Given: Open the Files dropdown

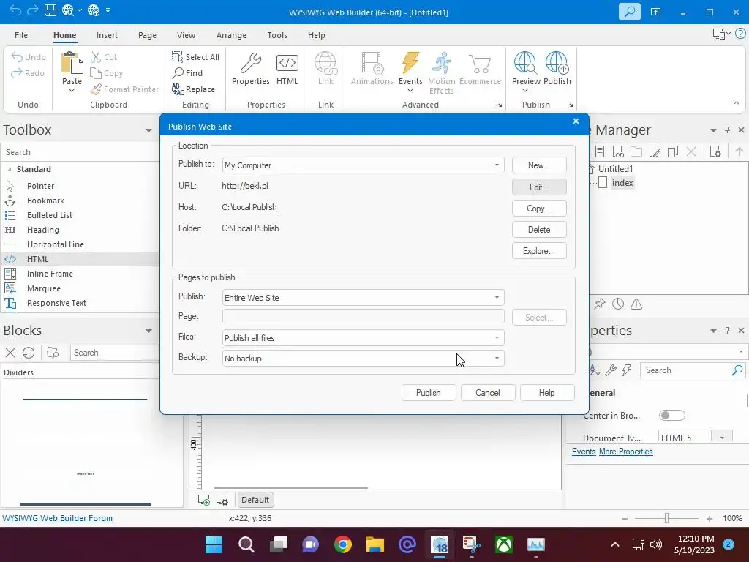Looking at the screenshot, I should [x=497, y=338].
